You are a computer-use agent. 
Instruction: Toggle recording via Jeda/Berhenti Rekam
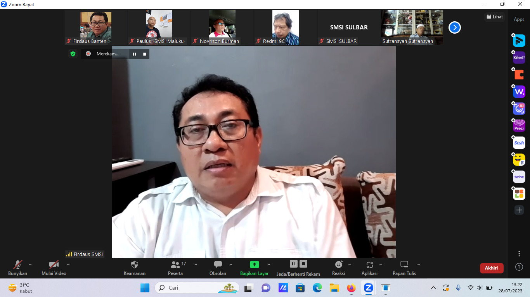pos(298,268)
